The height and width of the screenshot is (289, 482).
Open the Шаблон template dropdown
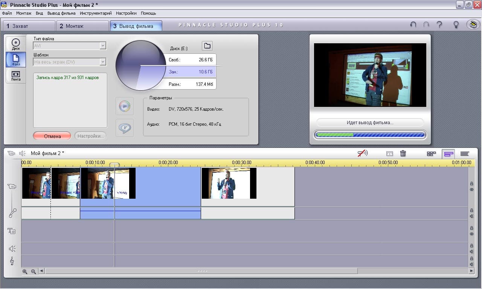(x=70, y=62)
